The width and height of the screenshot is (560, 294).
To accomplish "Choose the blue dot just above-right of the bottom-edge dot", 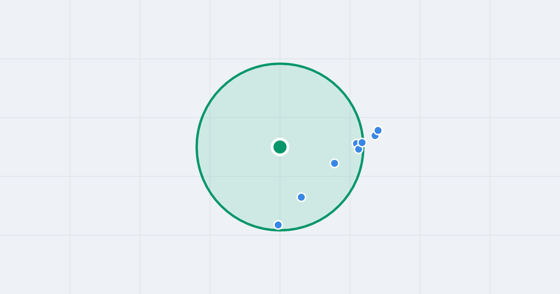I will (301, 197).
